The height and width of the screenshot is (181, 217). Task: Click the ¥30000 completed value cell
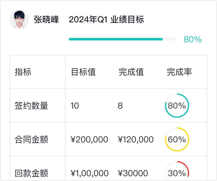133,173
